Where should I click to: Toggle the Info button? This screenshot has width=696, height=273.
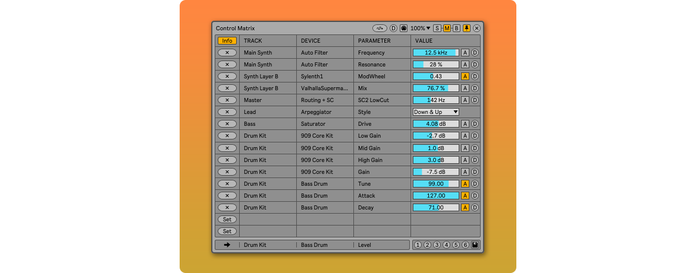[x=227, y=41]
